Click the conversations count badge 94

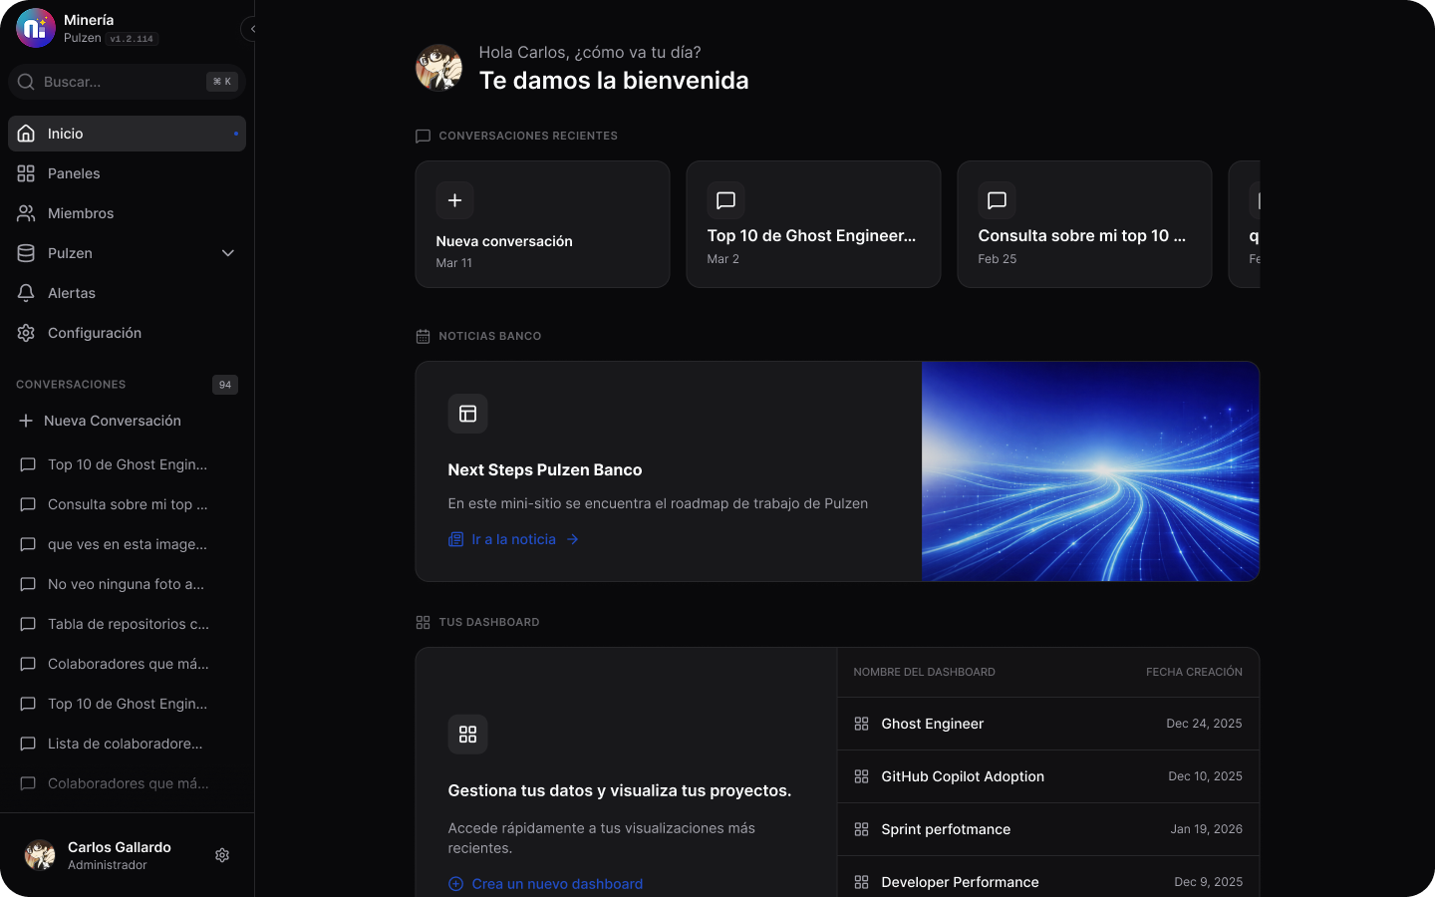225,385
